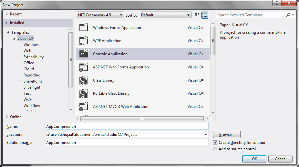The width and height of the screenshot is (299, 167).
Task: Select ASP.NET Web Forms Application name
Action: pyautogui.click(x=121, y=67)
